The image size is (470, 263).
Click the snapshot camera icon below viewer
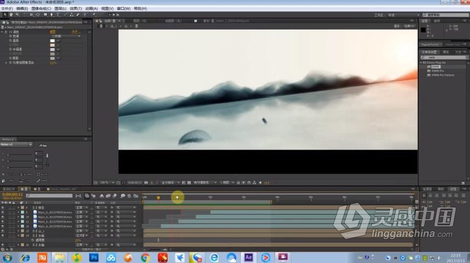[146, 182]
